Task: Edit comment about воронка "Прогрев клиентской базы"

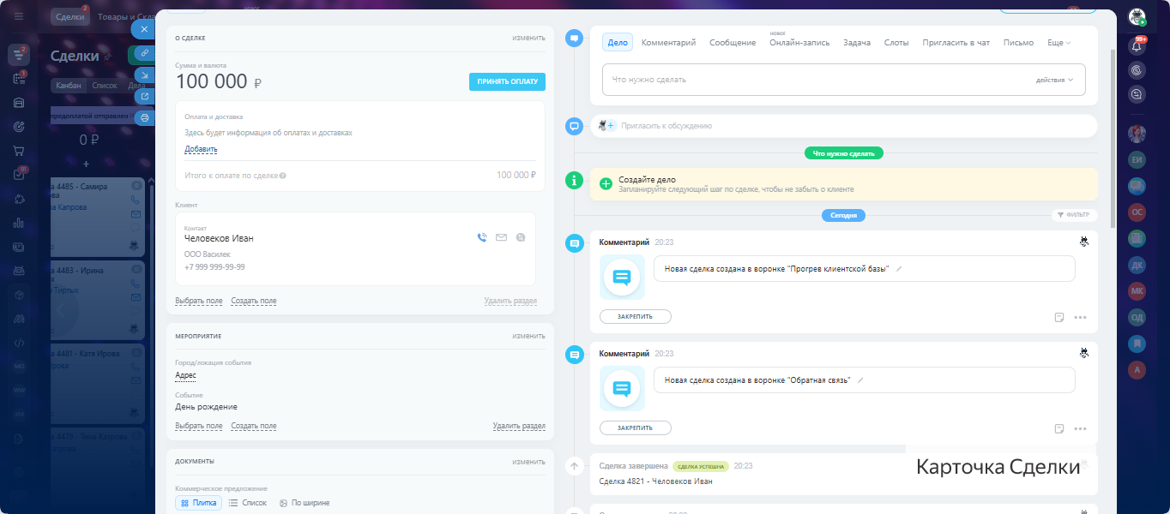Action: pyautogui.click(x=899, y=268)
